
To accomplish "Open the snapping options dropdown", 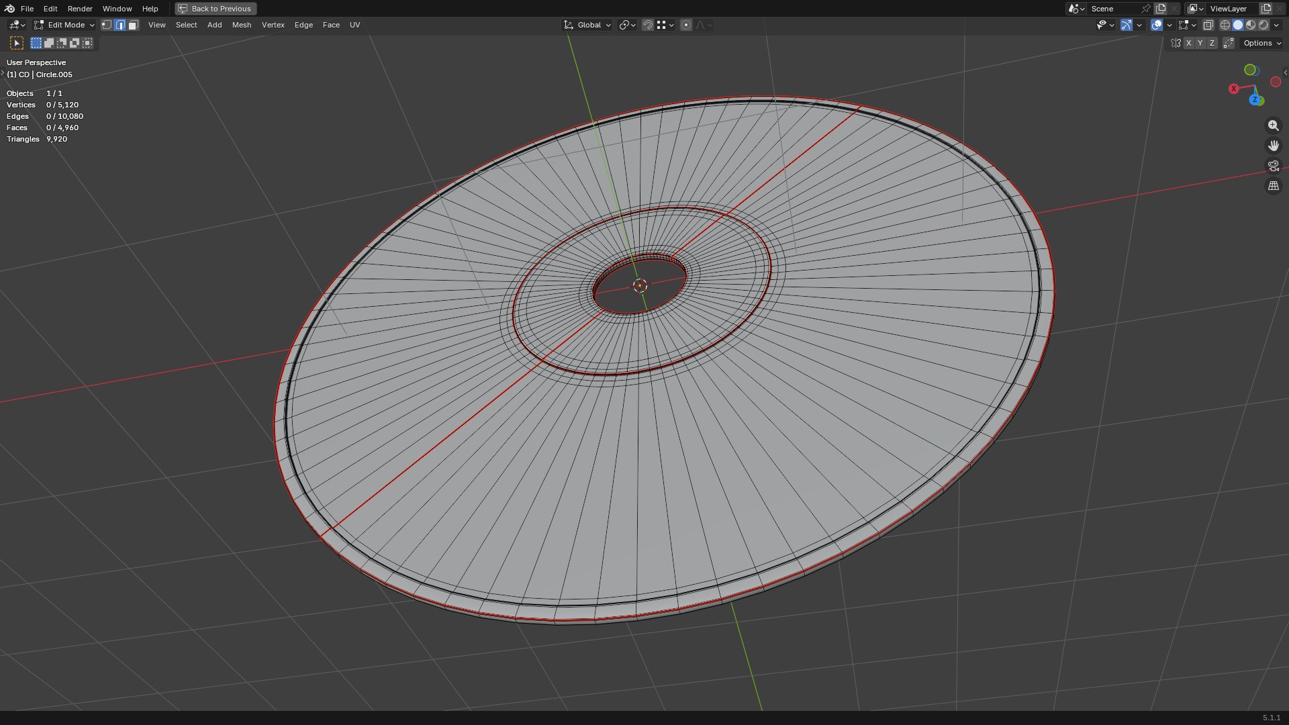I will pos(665,25).
